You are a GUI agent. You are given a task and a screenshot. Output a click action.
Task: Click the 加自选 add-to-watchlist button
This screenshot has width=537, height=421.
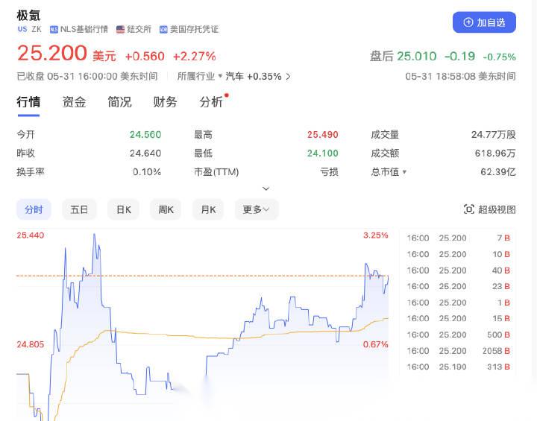484,22
